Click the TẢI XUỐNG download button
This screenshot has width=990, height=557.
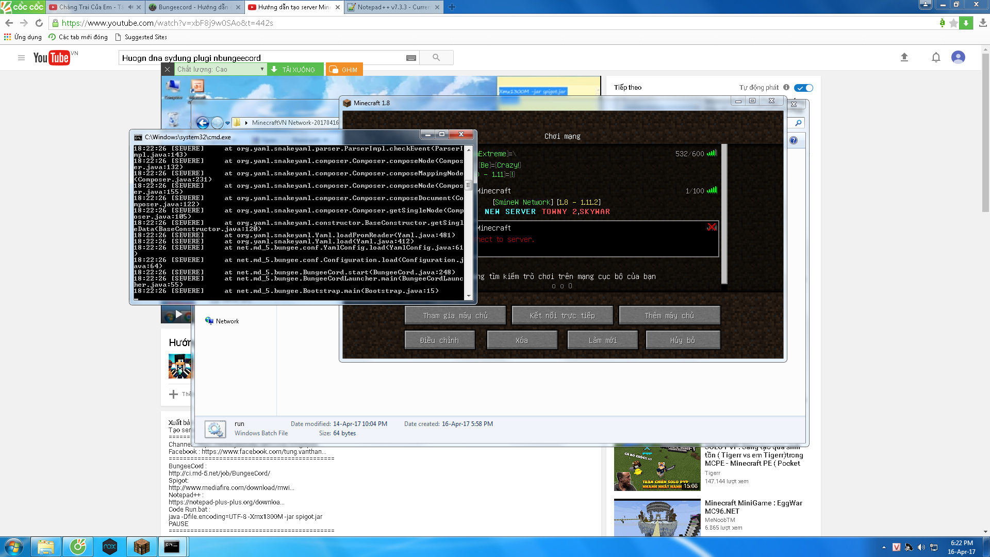pos(294,70)
